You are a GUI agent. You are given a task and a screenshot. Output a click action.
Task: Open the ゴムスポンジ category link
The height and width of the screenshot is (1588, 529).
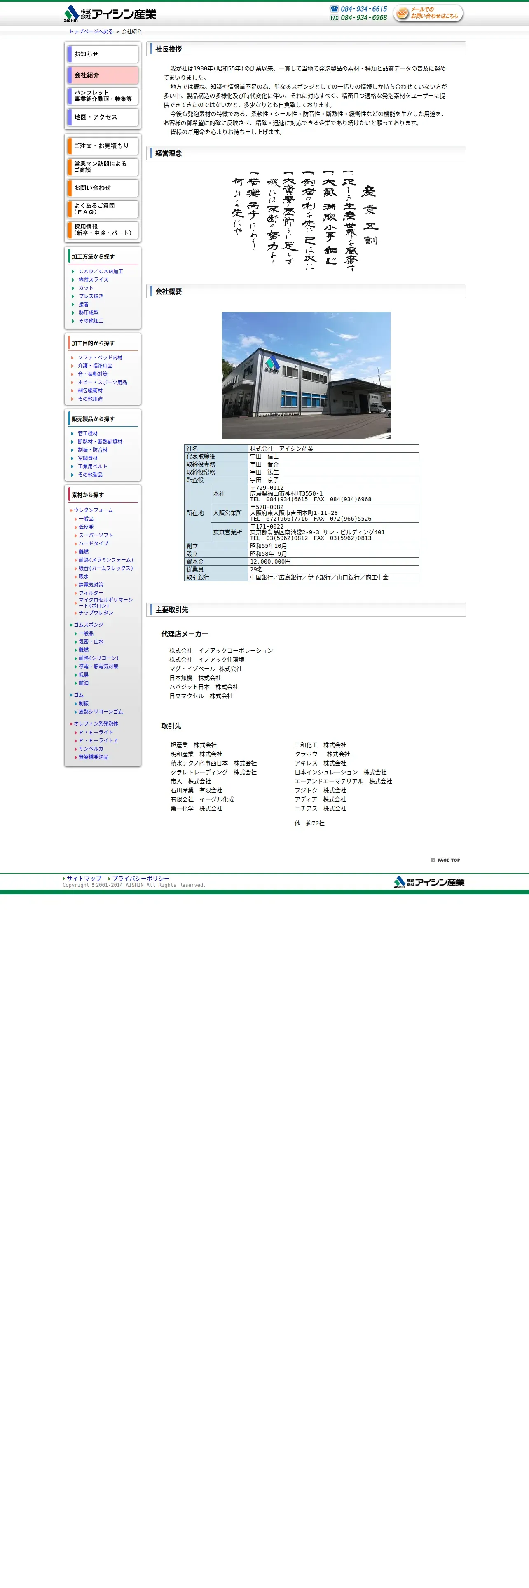click(88, 625)
